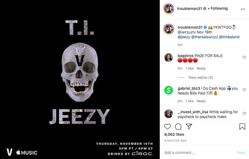This screenshot has width=249, height=159.
Task: Share post using paper plane icon
Action: click(x=189, y=126)
